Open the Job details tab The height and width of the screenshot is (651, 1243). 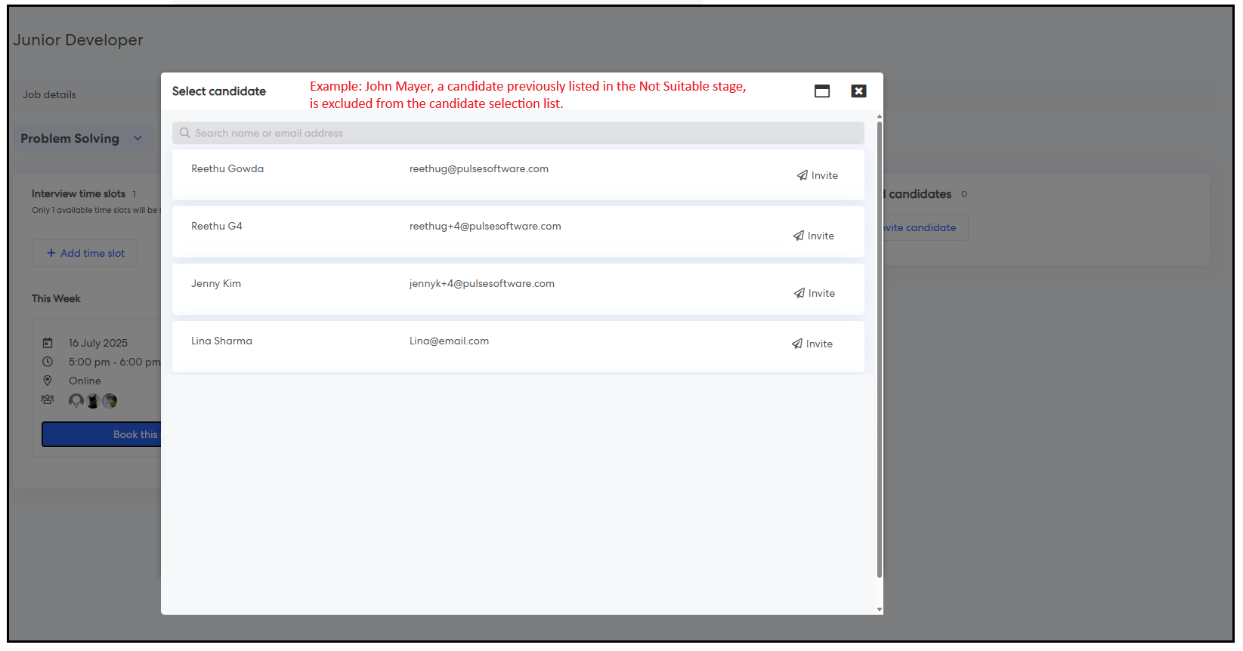click(49, 94)
